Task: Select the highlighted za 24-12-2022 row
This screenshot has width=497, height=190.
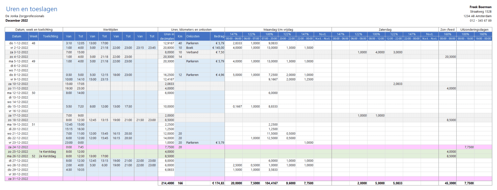Action: tap(18, 147)
